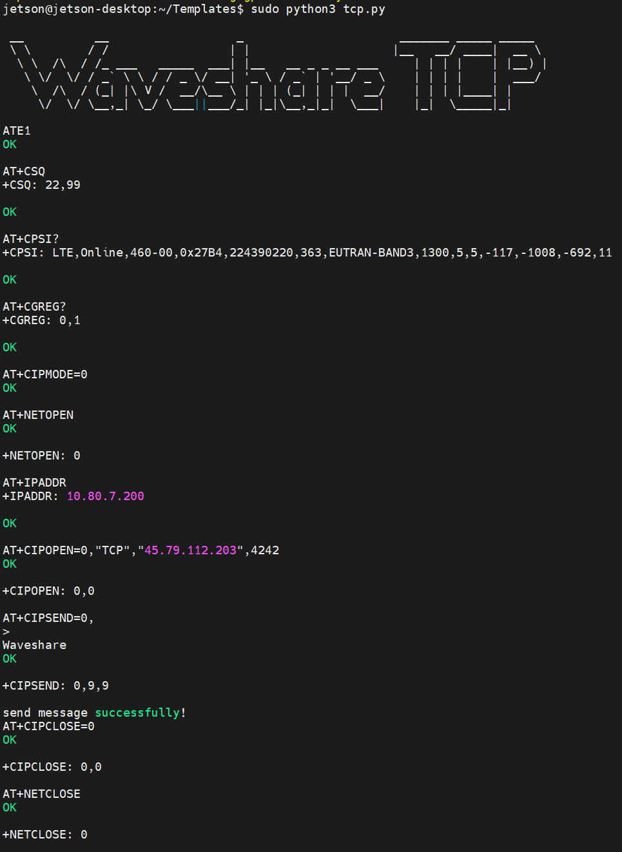Click the green OK below +IPADDR response

click(10, 523)
